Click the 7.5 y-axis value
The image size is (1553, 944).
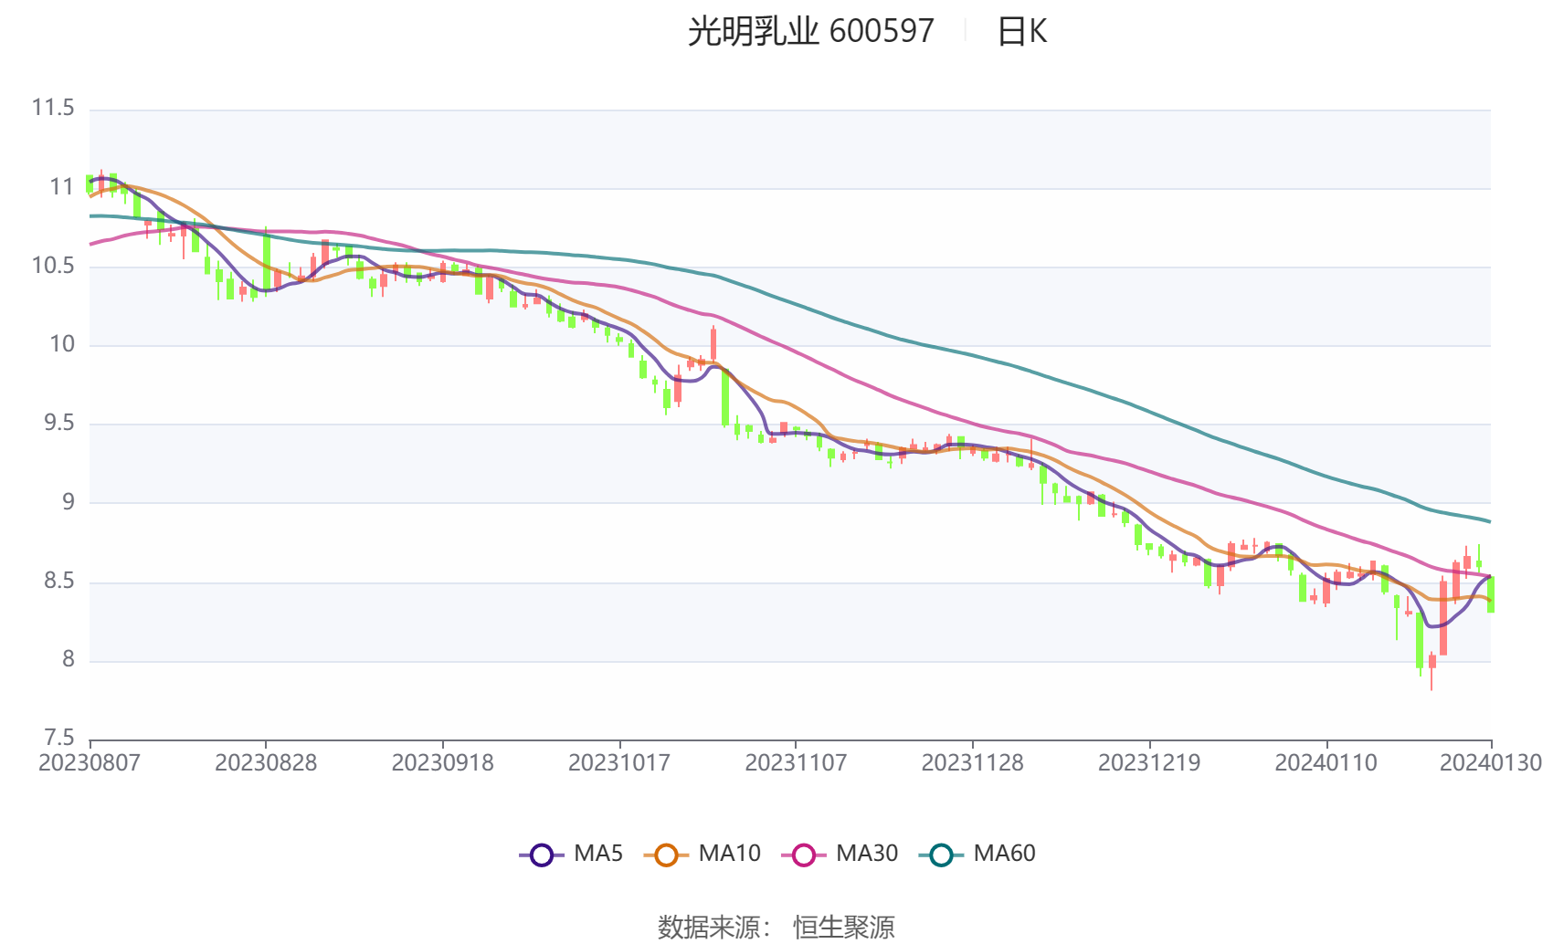[59, 738]
